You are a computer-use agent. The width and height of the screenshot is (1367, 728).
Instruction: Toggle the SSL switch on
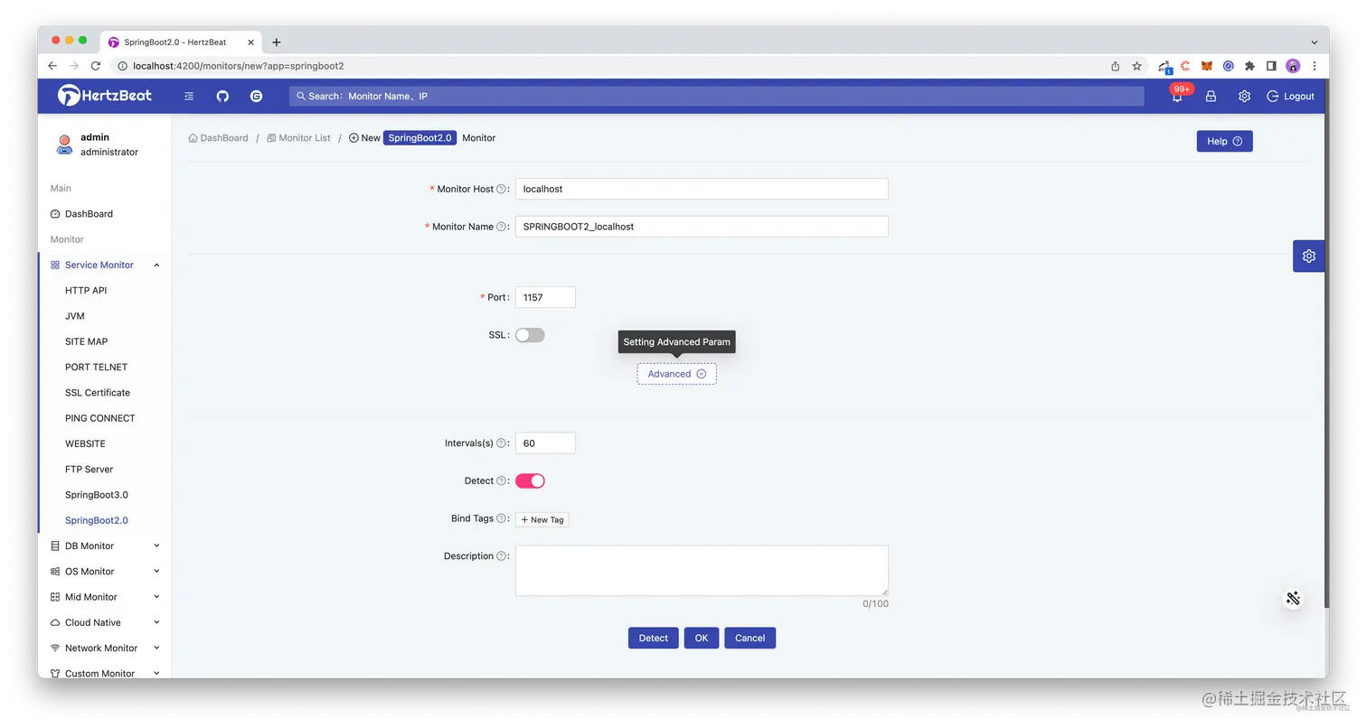[530, 335]
